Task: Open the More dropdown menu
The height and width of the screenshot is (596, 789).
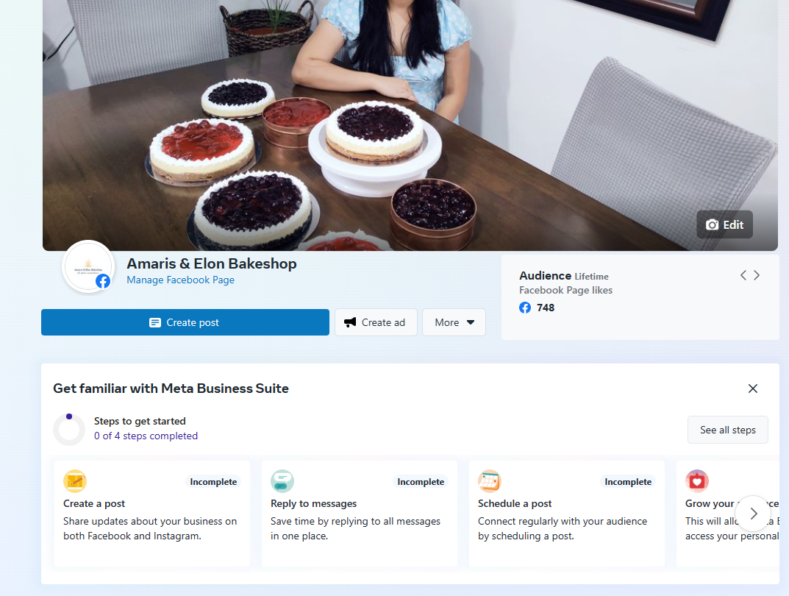Action: [454, 322]
